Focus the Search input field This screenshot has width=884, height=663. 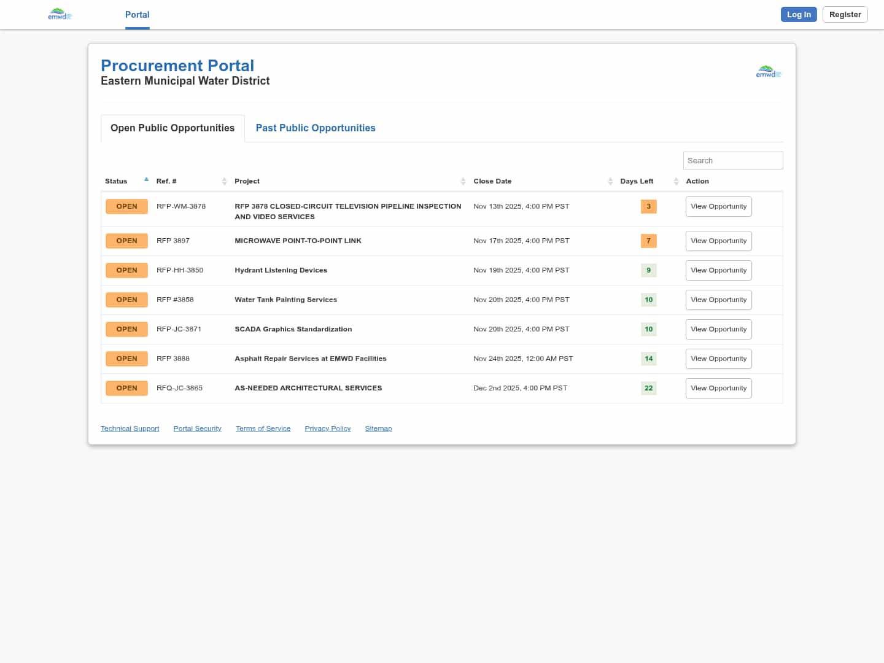pyautogui.click(x=732, y=161)
